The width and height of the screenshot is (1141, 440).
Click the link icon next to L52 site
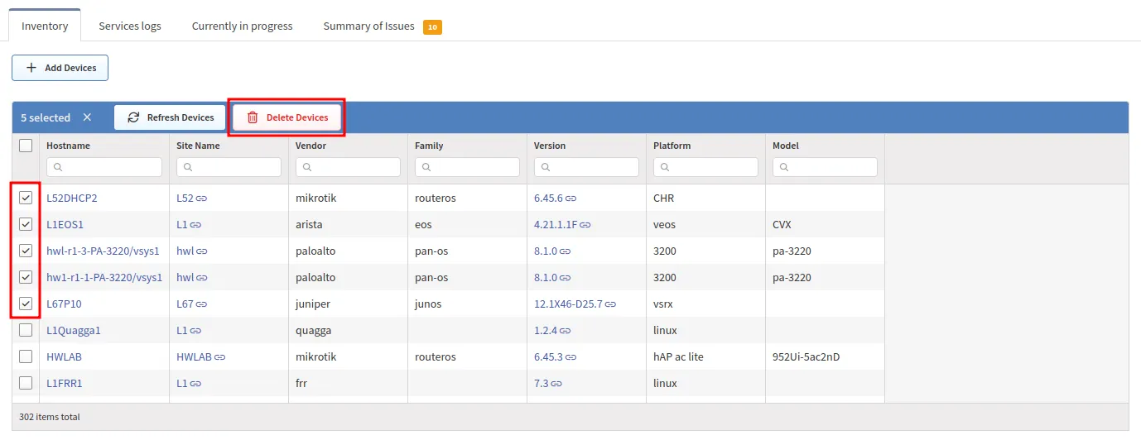pos(201,198)
